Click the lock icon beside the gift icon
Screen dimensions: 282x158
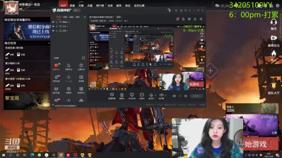click(x=183, y=19)
